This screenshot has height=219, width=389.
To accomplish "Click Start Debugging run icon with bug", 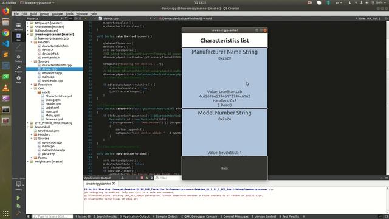I will [18, 206].
